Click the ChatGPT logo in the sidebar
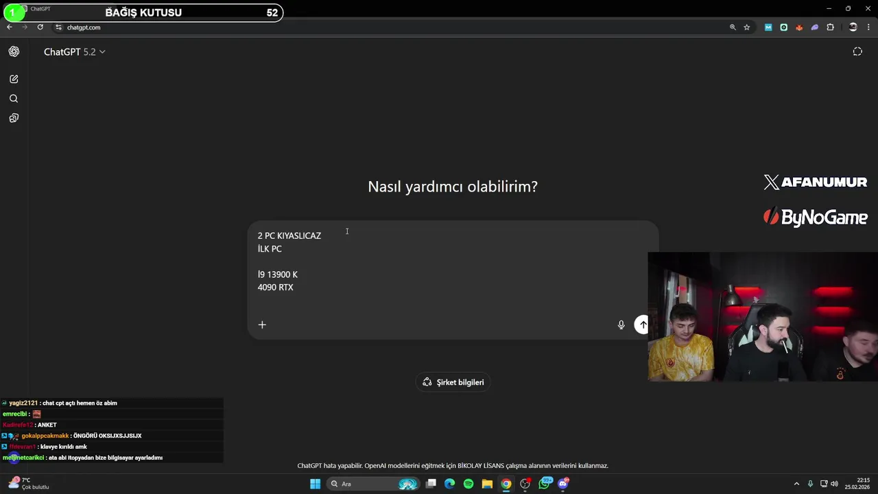Viewport: 878px width, 494px height. [x=14, y=51]
